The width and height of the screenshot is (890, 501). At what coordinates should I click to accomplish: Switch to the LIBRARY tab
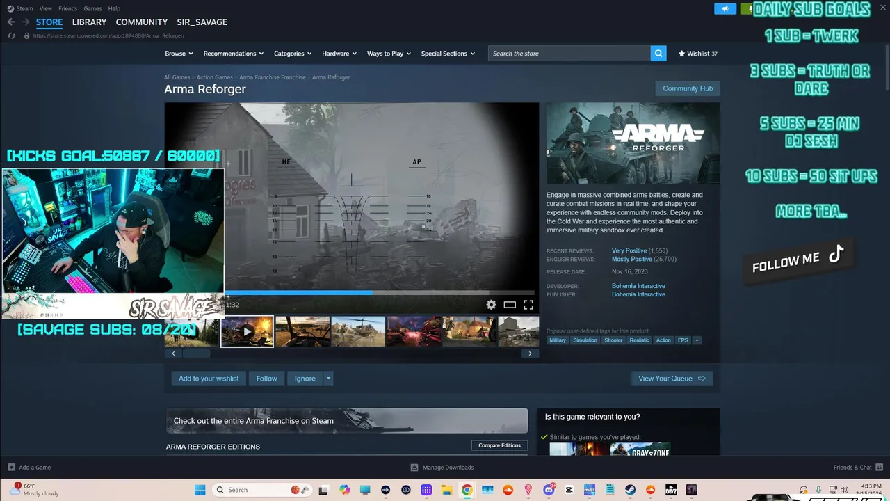89,22
